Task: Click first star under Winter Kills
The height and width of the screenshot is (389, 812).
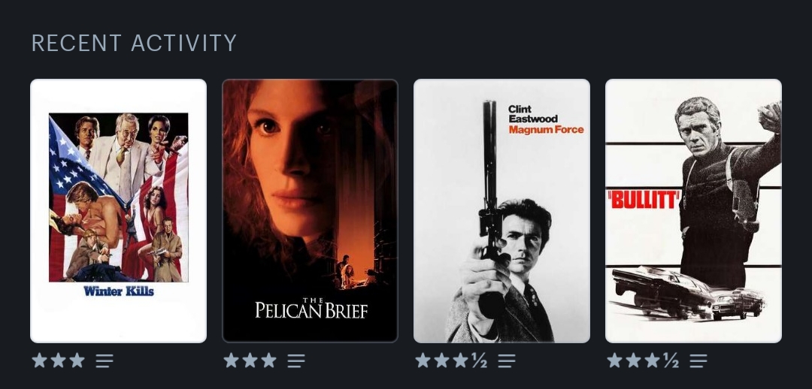Action: [x=39, y=360]
